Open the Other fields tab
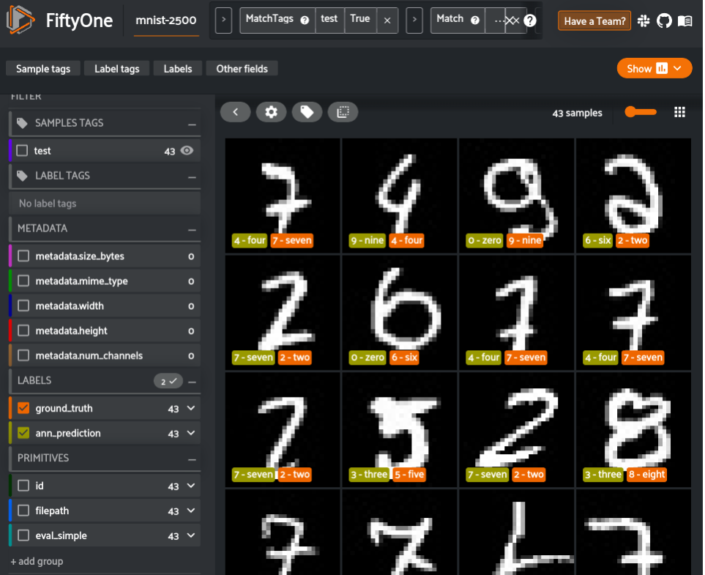 click(242, 67)
